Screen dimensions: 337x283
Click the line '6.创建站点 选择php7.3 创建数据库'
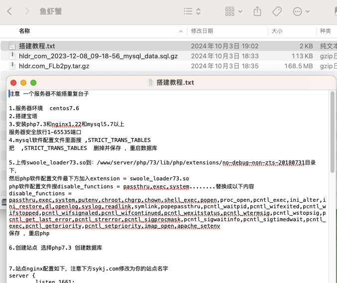click(55, 248)
